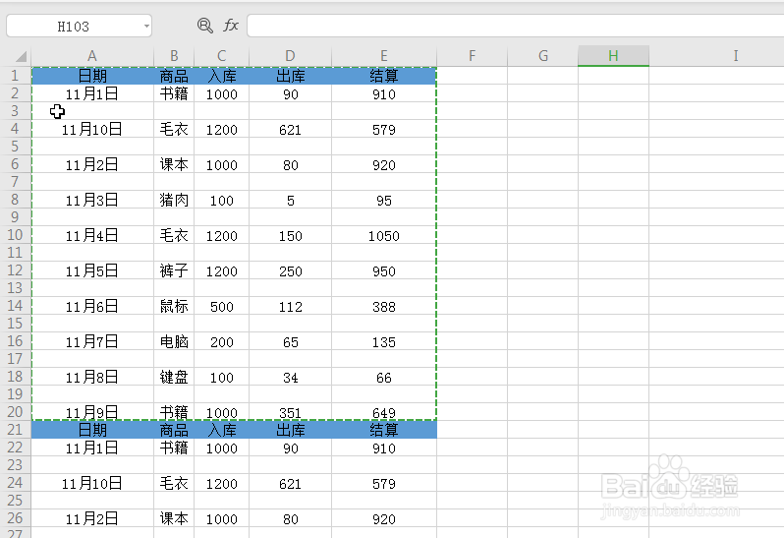Image resolution: width=784 pixels, height=538 pixels.
Task: Click cell 80 in row 26
Action: tap(290, 518)
